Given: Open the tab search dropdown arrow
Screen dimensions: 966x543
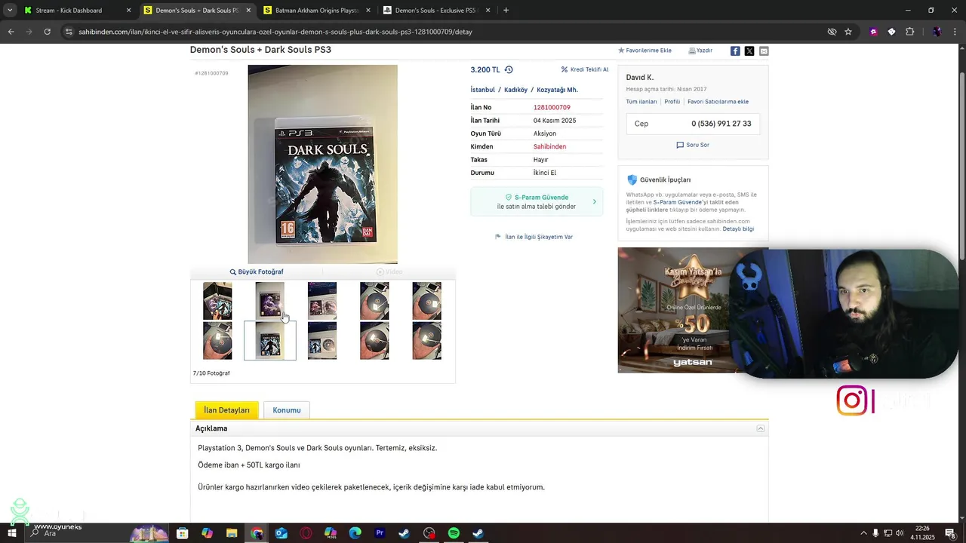Looking at the screenshot, I should 9,11.
